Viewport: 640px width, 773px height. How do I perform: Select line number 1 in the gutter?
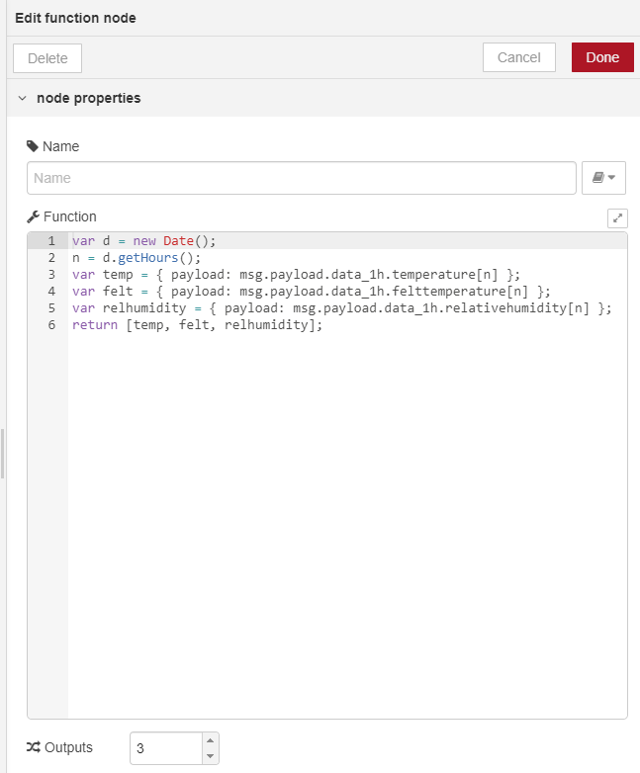point(50,241)
